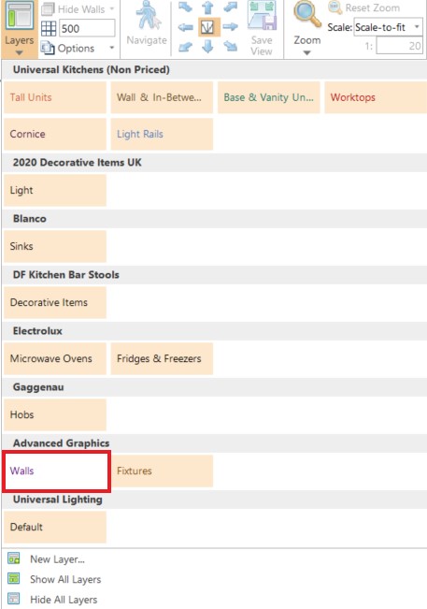Image resolution: width=427 pixels, height=609 pixels.
Task: Click the Hide Walls icon
Action: click(x=48, y=8)
